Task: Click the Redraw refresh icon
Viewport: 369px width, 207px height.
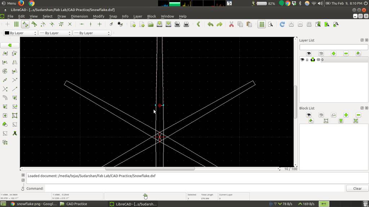Action: [282, 24]
